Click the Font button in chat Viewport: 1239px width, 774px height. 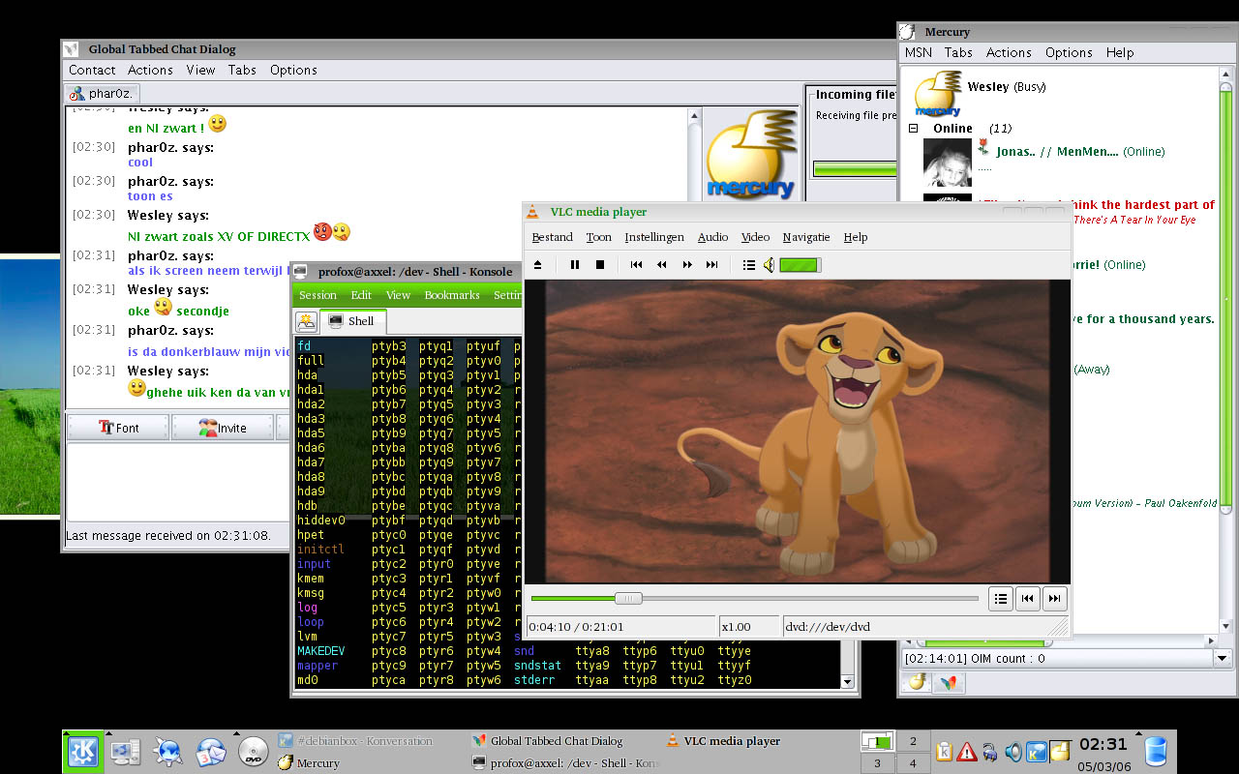(118, 428)
